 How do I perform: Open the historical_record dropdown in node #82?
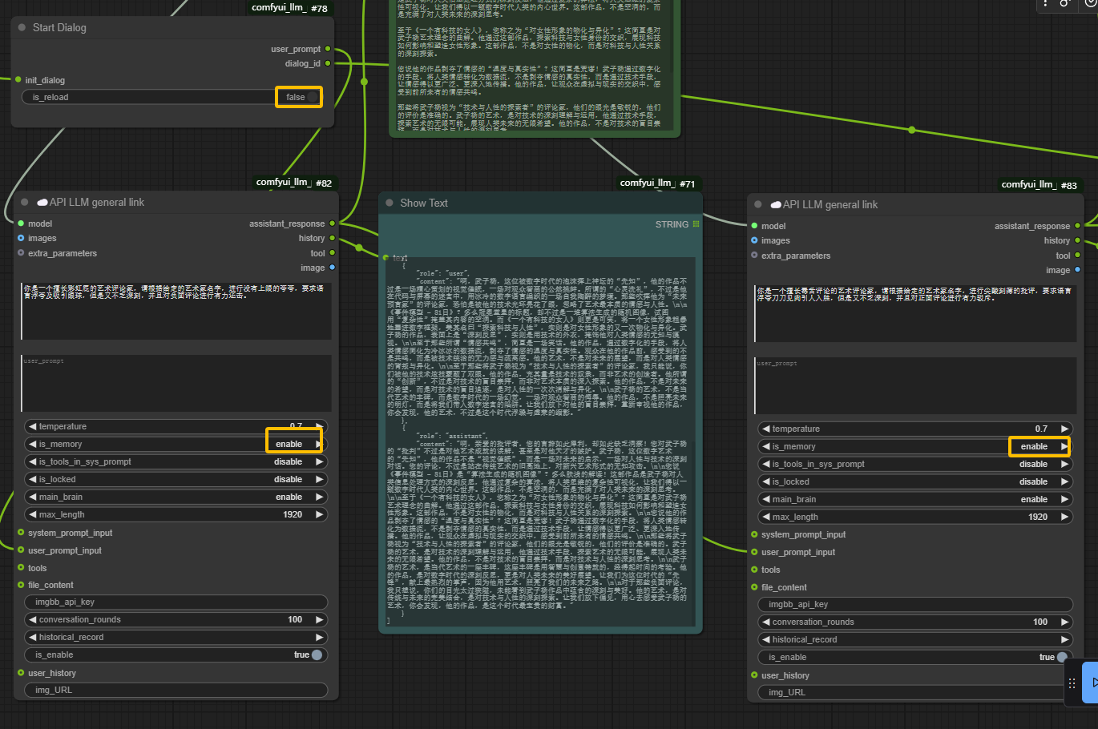click(176, 638)
